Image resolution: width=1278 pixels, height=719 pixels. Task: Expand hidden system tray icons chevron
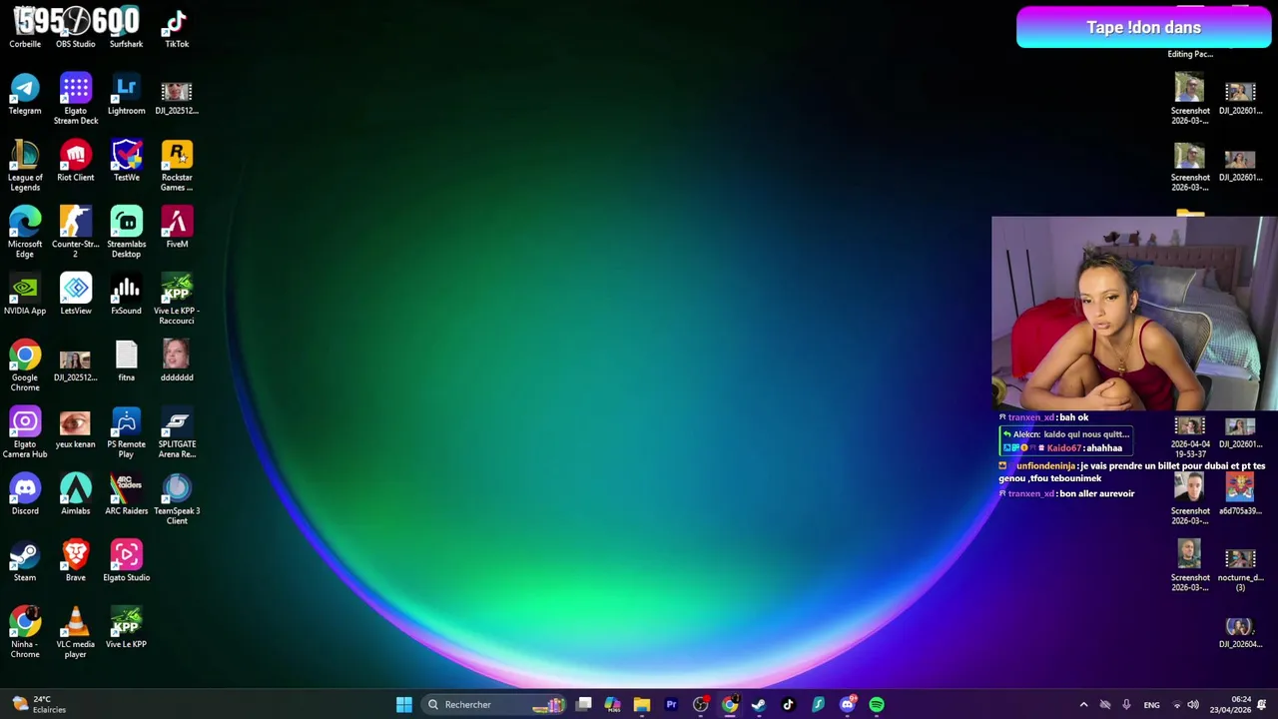click(1083, 705)
